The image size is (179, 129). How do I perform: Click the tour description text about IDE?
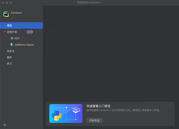point(123,110)
